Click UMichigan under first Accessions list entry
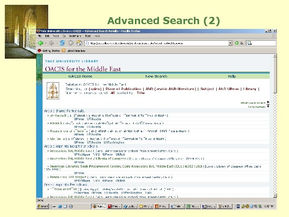289x217 pixels. point(82,154)
